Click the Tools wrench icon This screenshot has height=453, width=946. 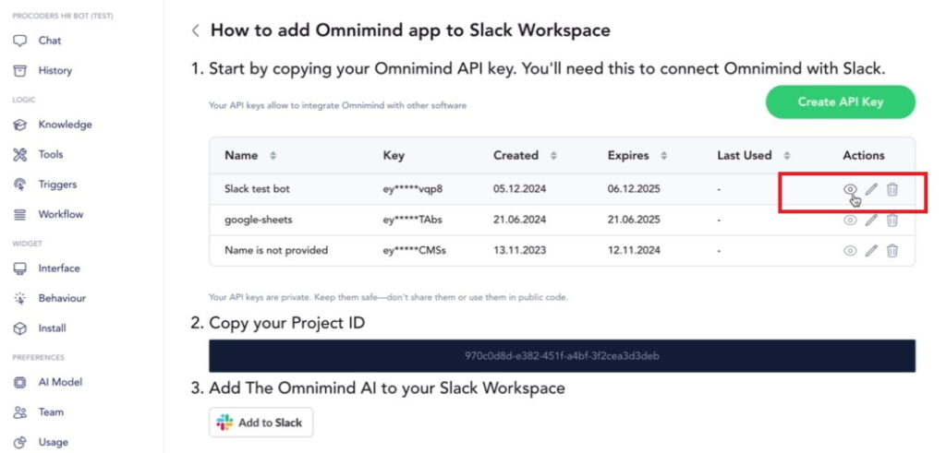20,155
